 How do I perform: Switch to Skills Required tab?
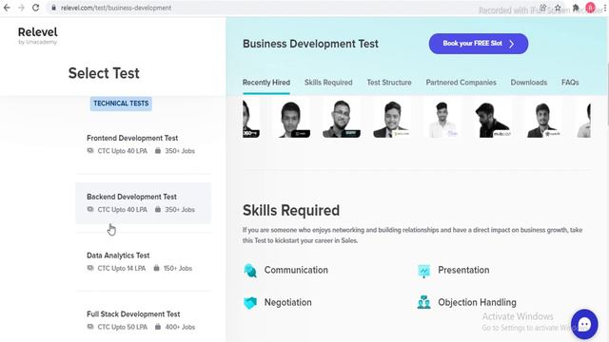coord(328,83)
